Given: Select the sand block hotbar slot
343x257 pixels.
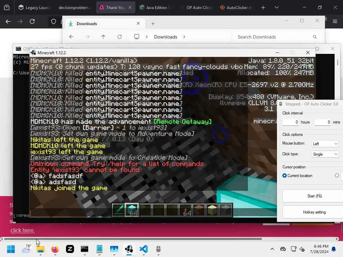Looking at the screenshot, I should [212, 210].
